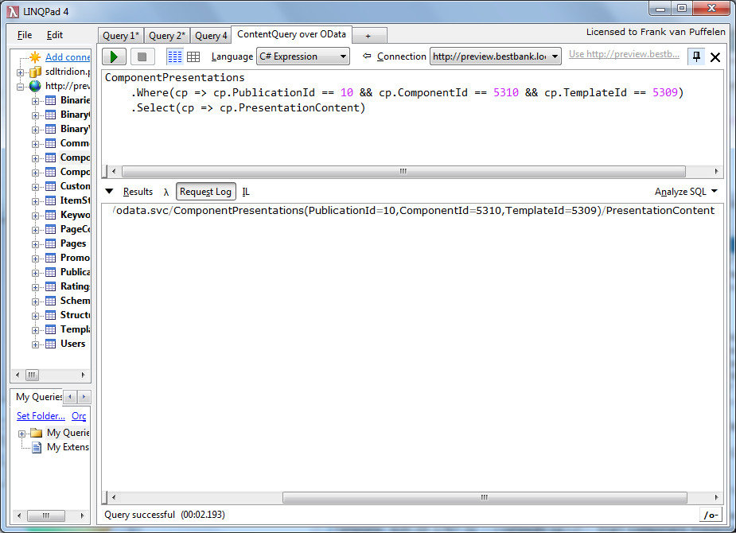Click the Add connection link
Screen dimensions: 736x533
pyautogui.click(x=68, y=57)
